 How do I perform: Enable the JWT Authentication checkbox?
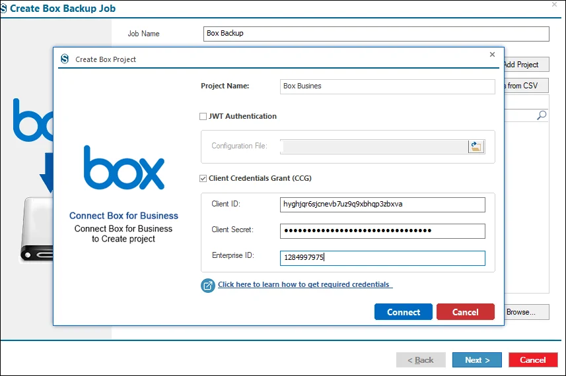coord(203,117)
